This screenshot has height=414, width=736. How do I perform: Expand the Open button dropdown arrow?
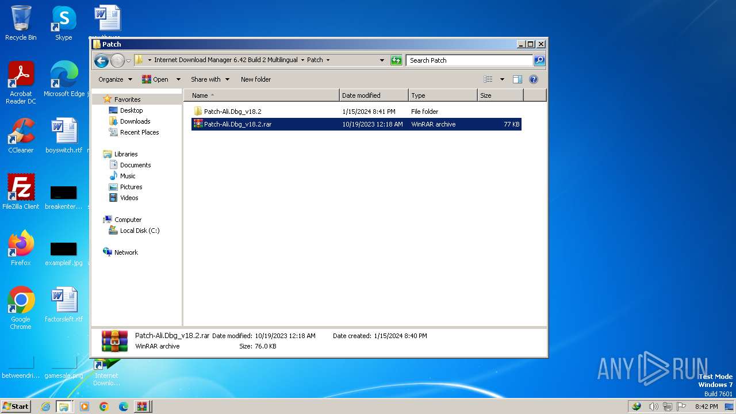point(178,79)
